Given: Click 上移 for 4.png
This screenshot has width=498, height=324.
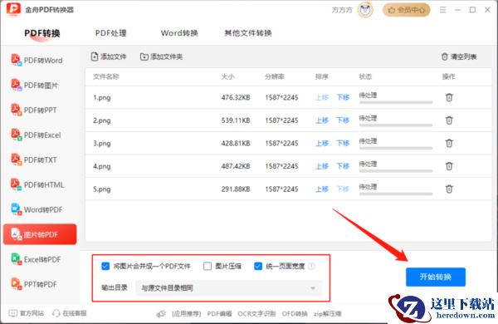Looking at the screenshot, I should [x=322, y=166].
